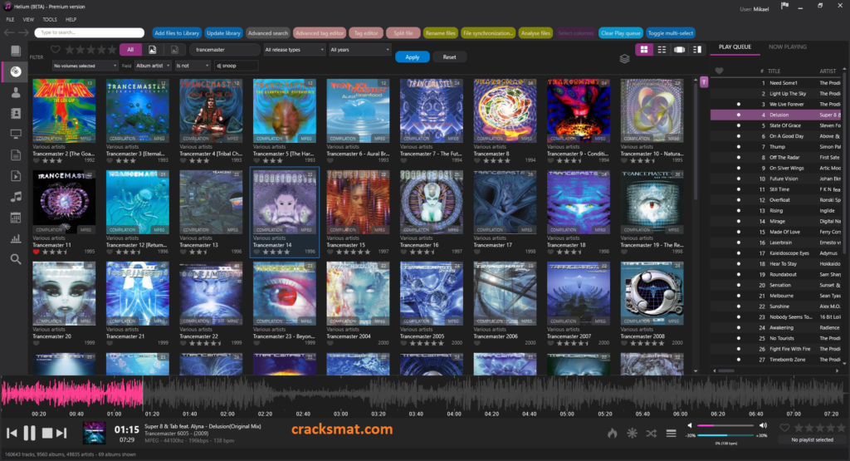Screen dimensions: 850x461
Task: Click 'Clear Play queue' button
Action: point(621,33)
